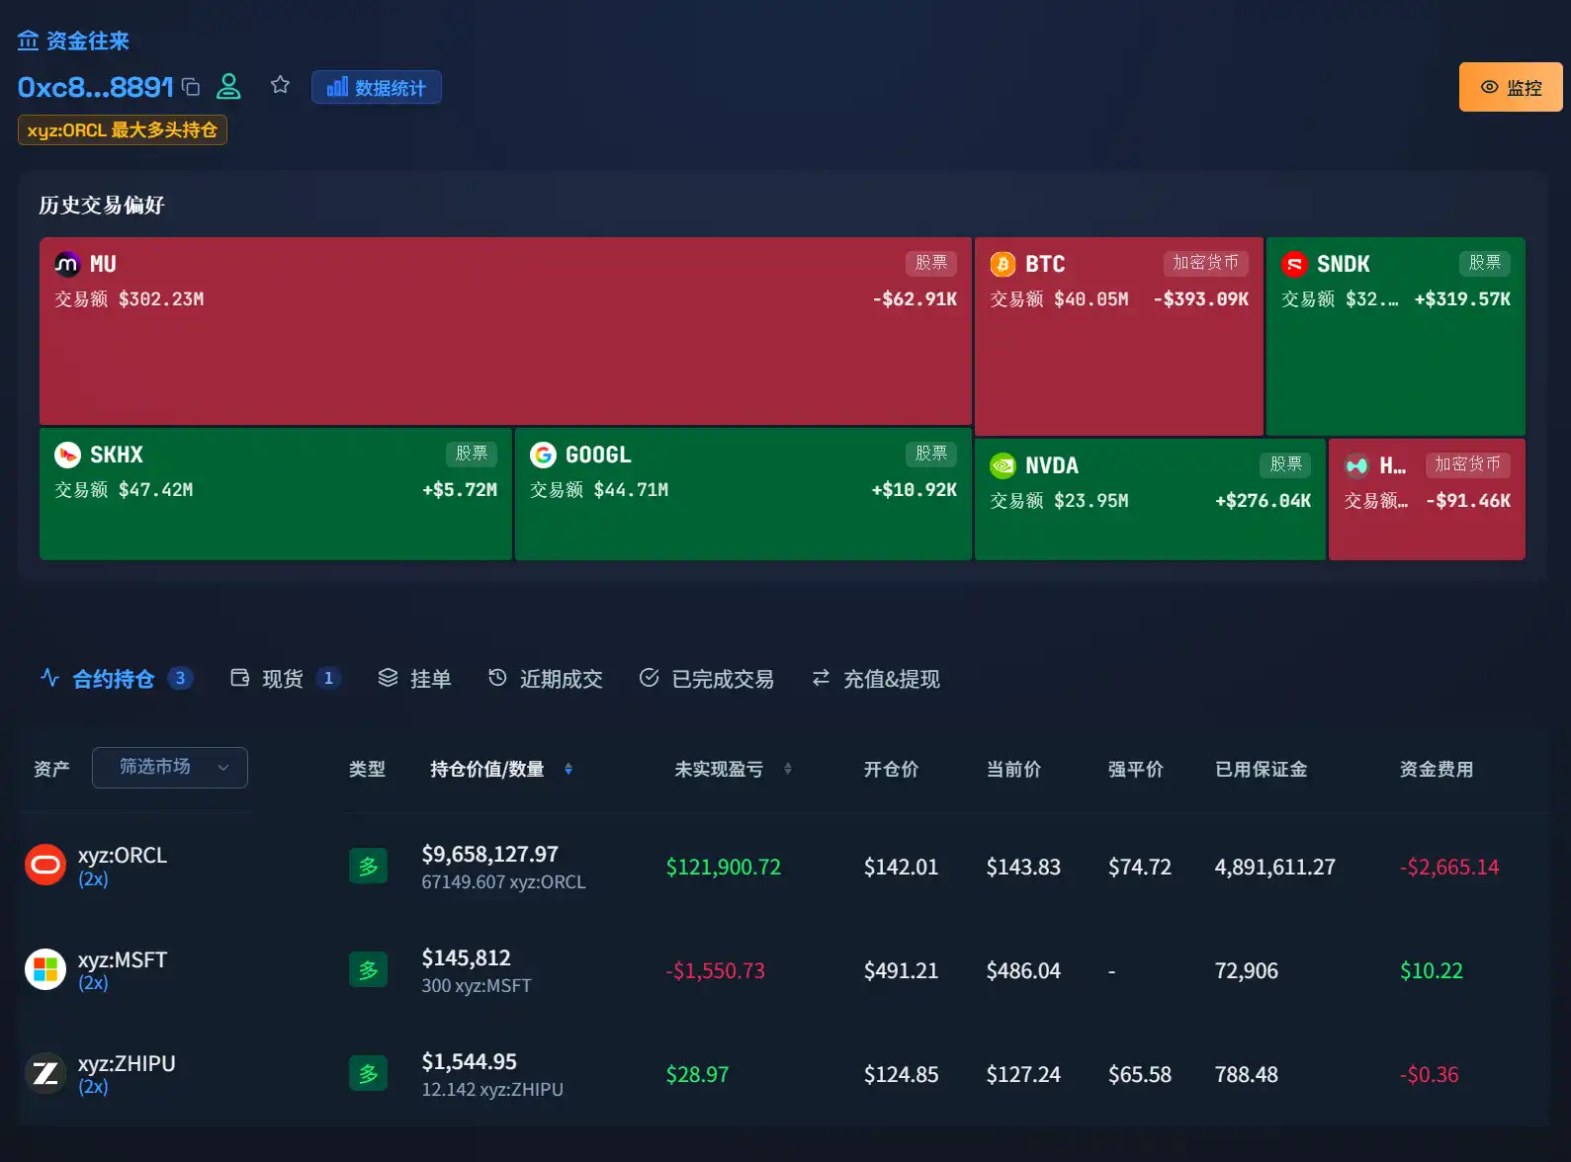Click the 现货 tab wallet icon

pos(239,678)
